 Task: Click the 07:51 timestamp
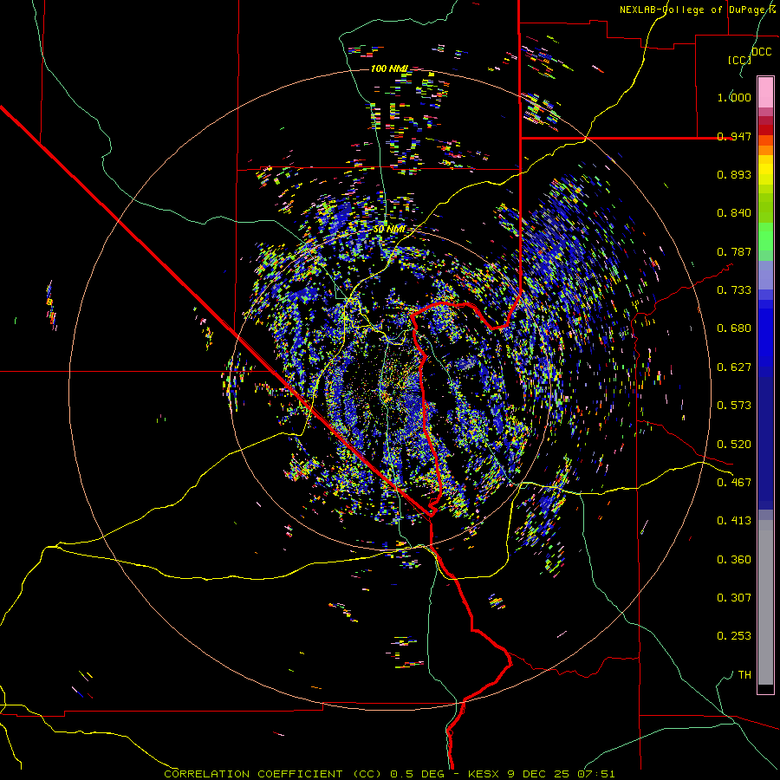click(596, 774)
